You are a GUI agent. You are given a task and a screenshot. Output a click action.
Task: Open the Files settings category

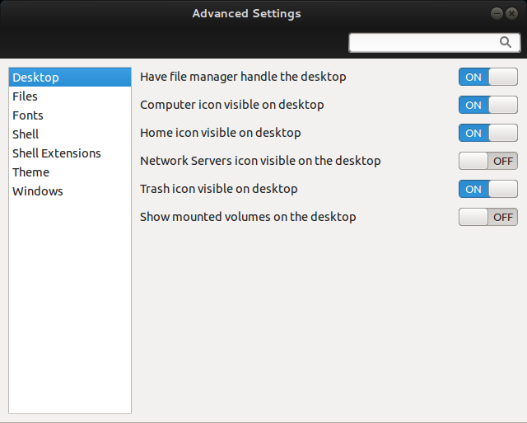pyautogui.click(x=26, y=96)
